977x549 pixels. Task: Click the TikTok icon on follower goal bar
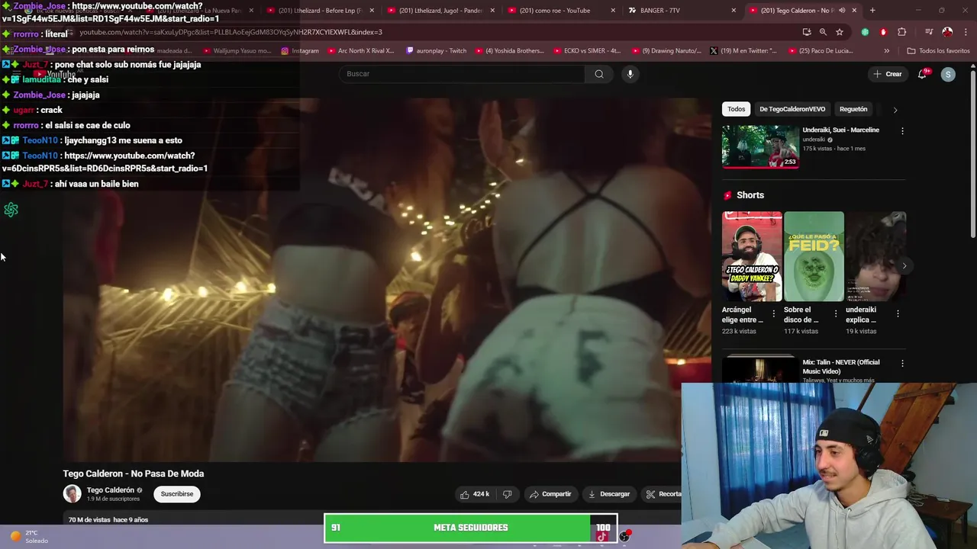pyautogui.click(x=602, y=536)
